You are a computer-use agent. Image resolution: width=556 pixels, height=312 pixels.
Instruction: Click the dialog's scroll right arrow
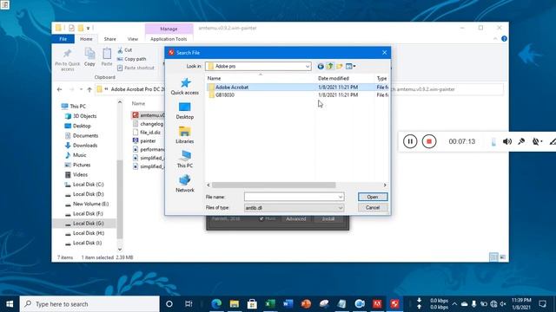pos(385,185)
